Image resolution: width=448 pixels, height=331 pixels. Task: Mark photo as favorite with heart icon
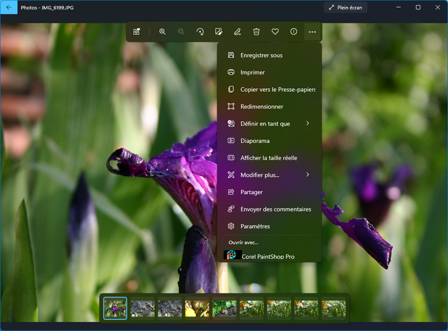coord(275,32)
